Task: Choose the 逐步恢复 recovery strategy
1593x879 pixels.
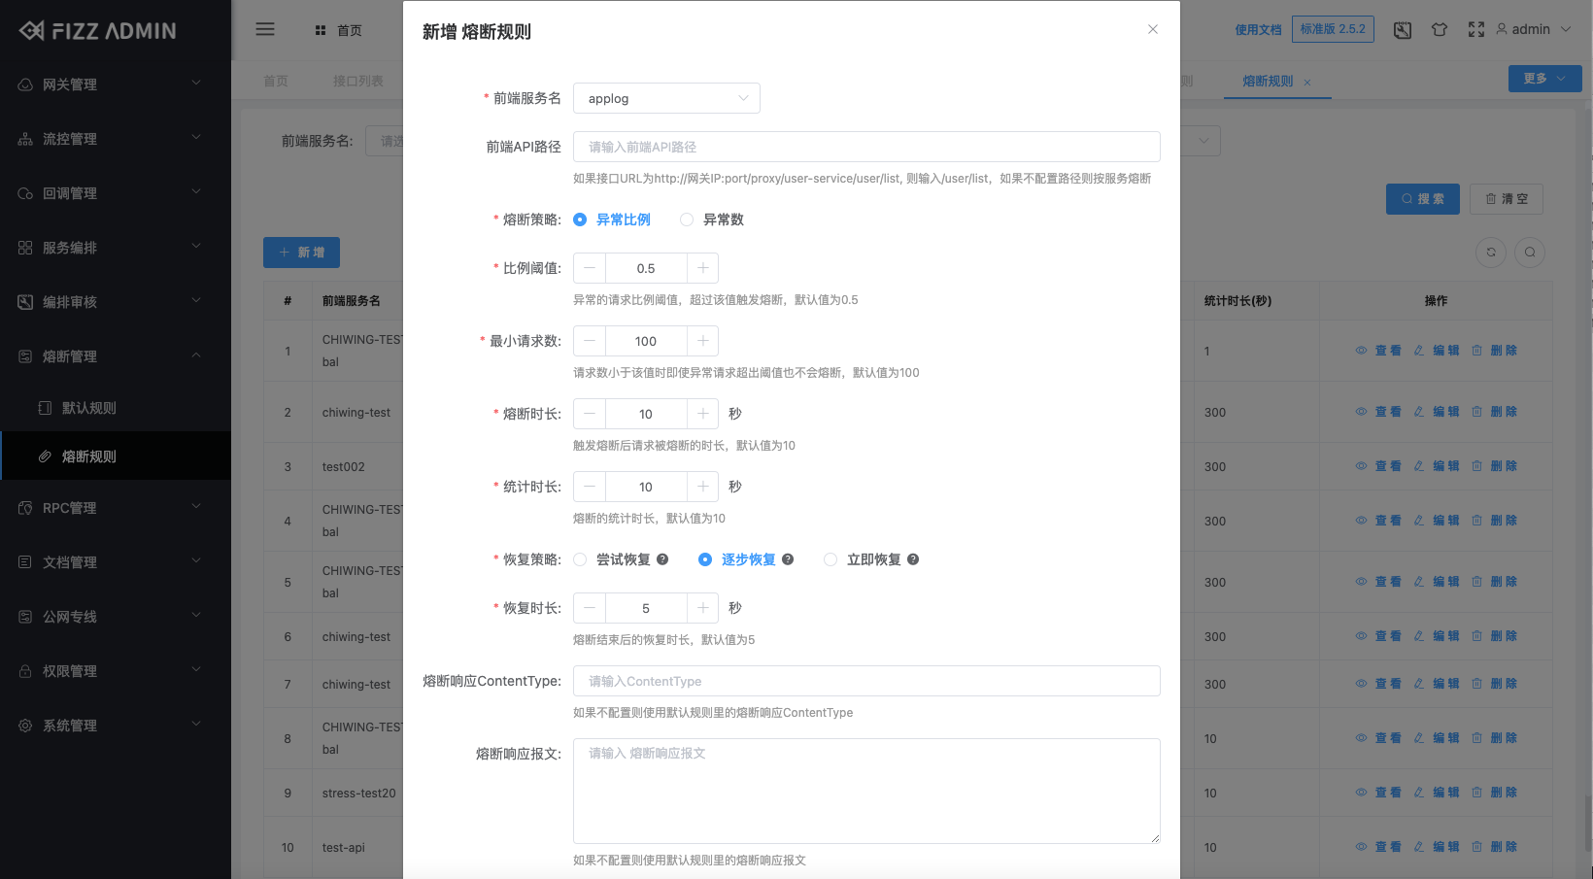Action: pyautogui.click(x=737, y=559)
